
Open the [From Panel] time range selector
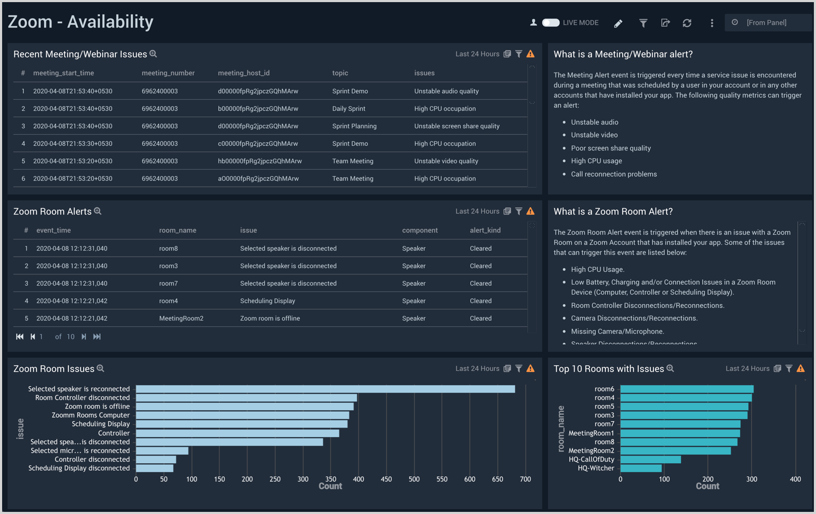[x=767, y=23]
